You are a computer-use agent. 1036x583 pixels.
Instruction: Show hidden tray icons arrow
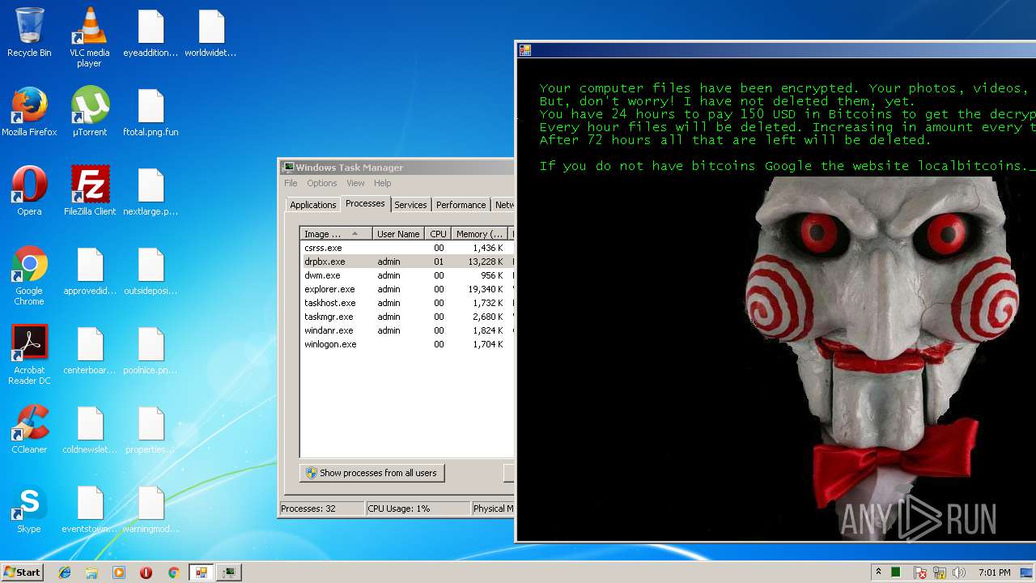(x=878, y=572)
